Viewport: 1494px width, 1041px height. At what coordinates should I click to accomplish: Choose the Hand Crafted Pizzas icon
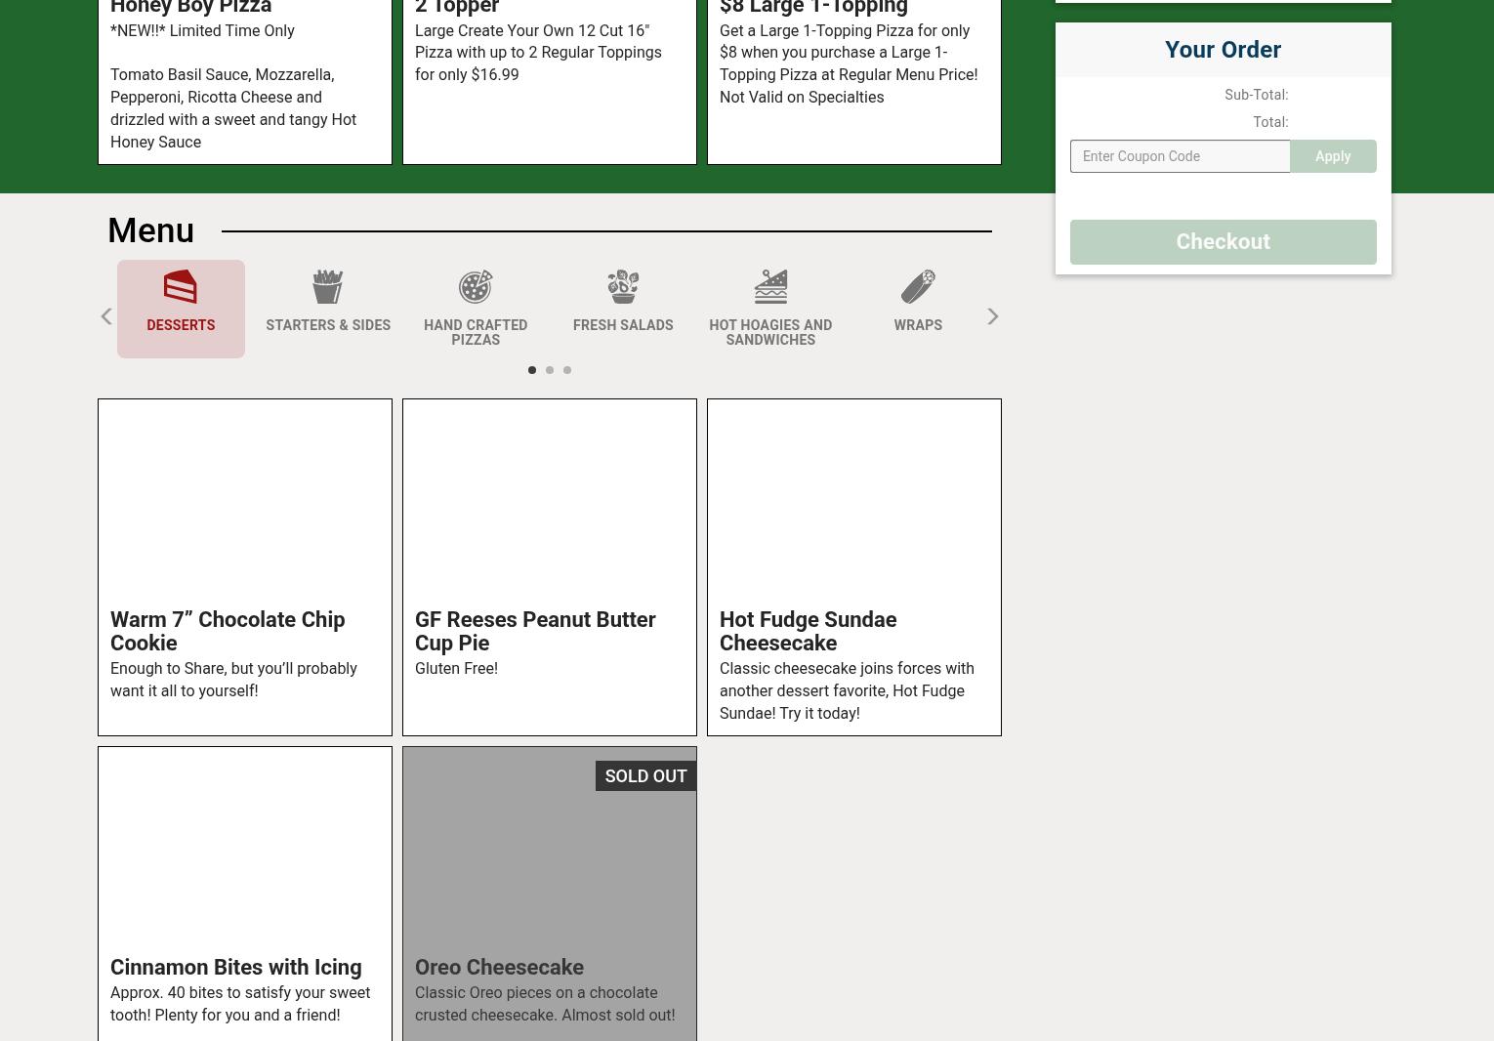click(x=476, y=287)
